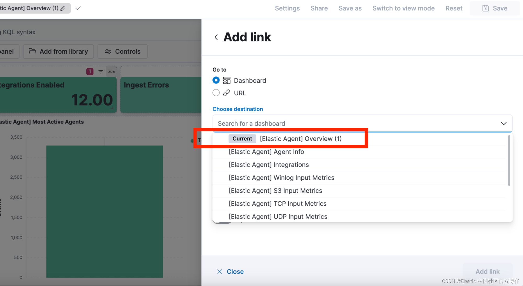Click the dropdown list scrollbar
The width and height of the screenshot is (523, 286).
coord(509,161)
